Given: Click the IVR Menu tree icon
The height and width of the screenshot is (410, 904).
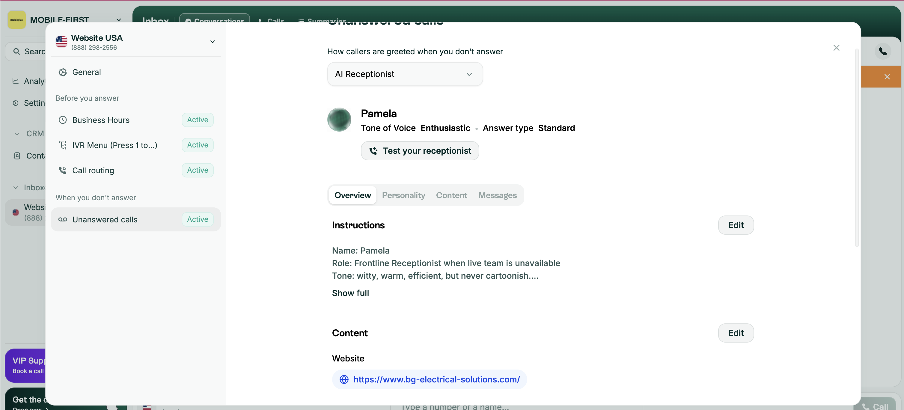Looking at the screenshot, I should coord(62,145).
